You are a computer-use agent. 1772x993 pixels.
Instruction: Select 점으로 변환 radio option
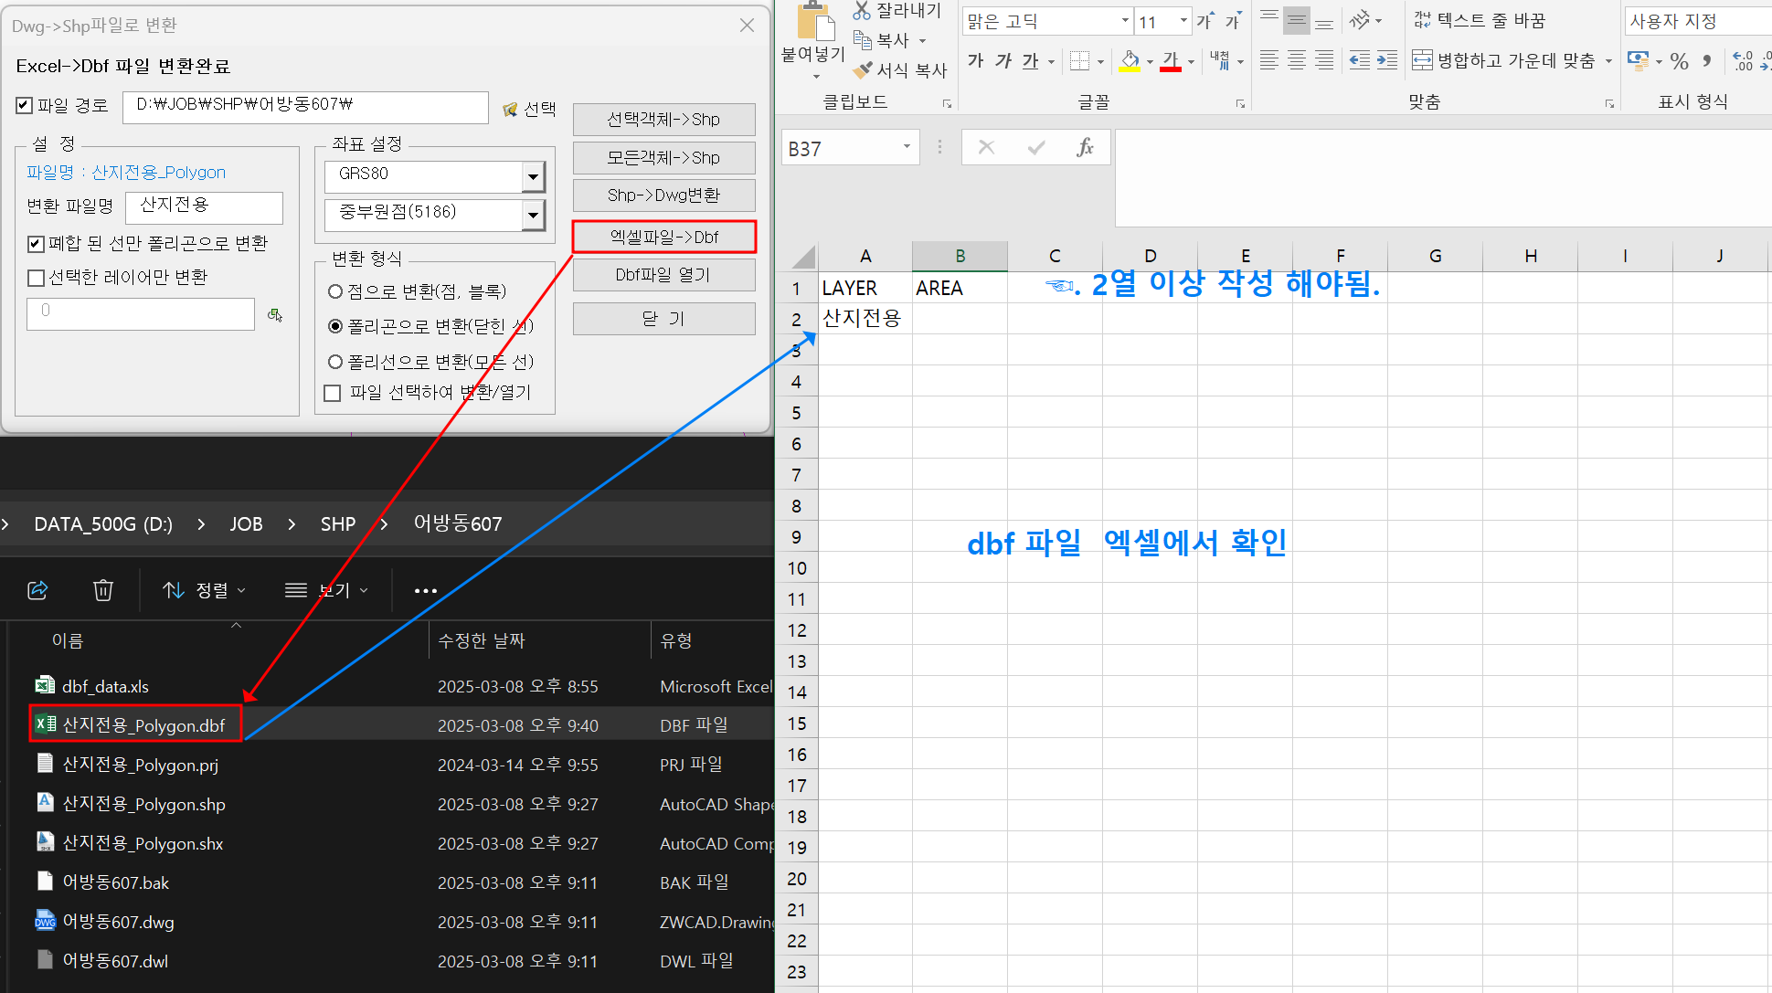[335, 291]
